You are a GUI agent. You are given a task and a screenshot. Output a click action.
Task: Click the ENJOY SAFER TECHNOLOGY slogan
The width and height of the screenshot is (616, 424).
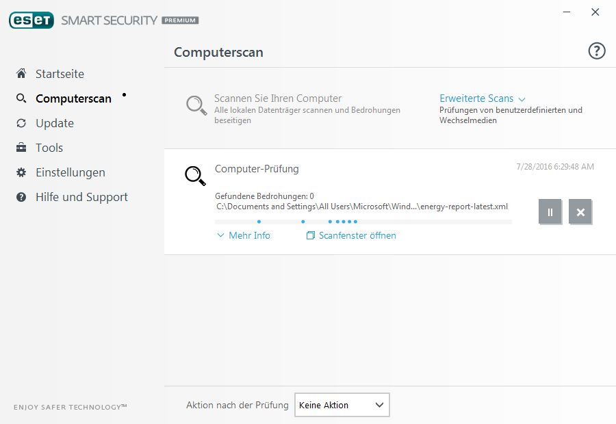coord(70,407)
